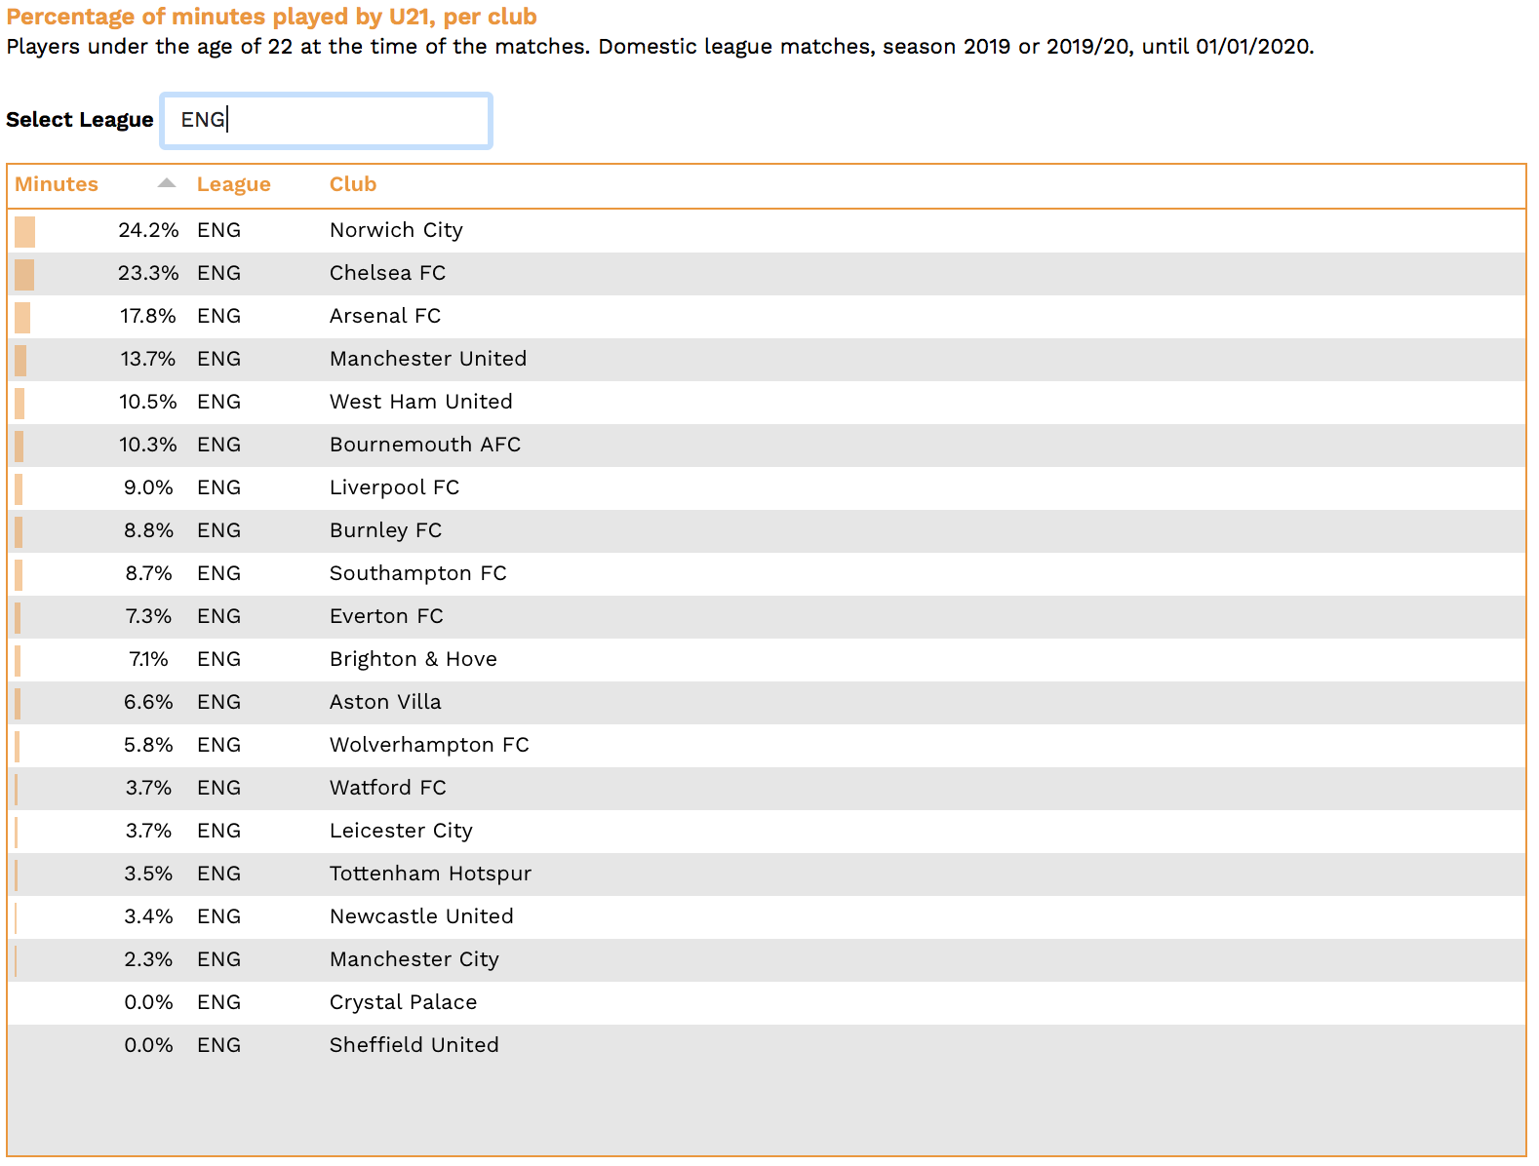Select the Tottenham Hotspur club name

pyautogui.click(x=430, y=874)
